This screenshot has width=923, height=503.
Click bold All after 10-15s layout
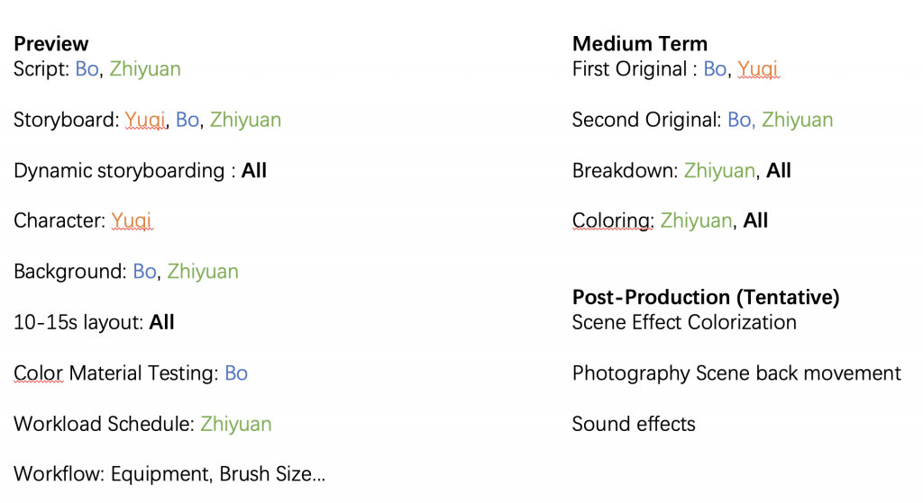(x=161, y=323)
